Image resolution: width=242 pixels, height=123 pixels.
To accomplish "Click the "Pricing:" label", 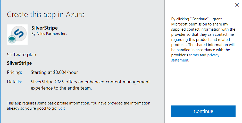I will (x=14, y=72).
